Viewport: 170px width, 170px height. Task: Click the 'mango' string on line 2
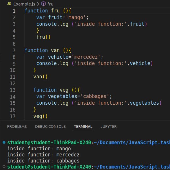(x=76, y=17)
